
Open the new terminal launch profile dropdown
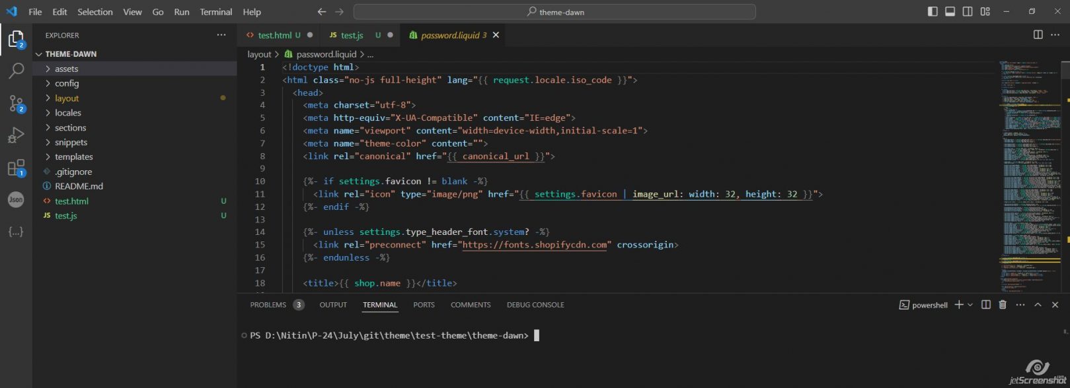970,305
